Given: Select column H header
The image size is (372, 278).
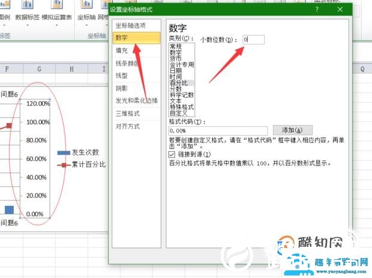Looking at the screenshot, I should point(71,69).
